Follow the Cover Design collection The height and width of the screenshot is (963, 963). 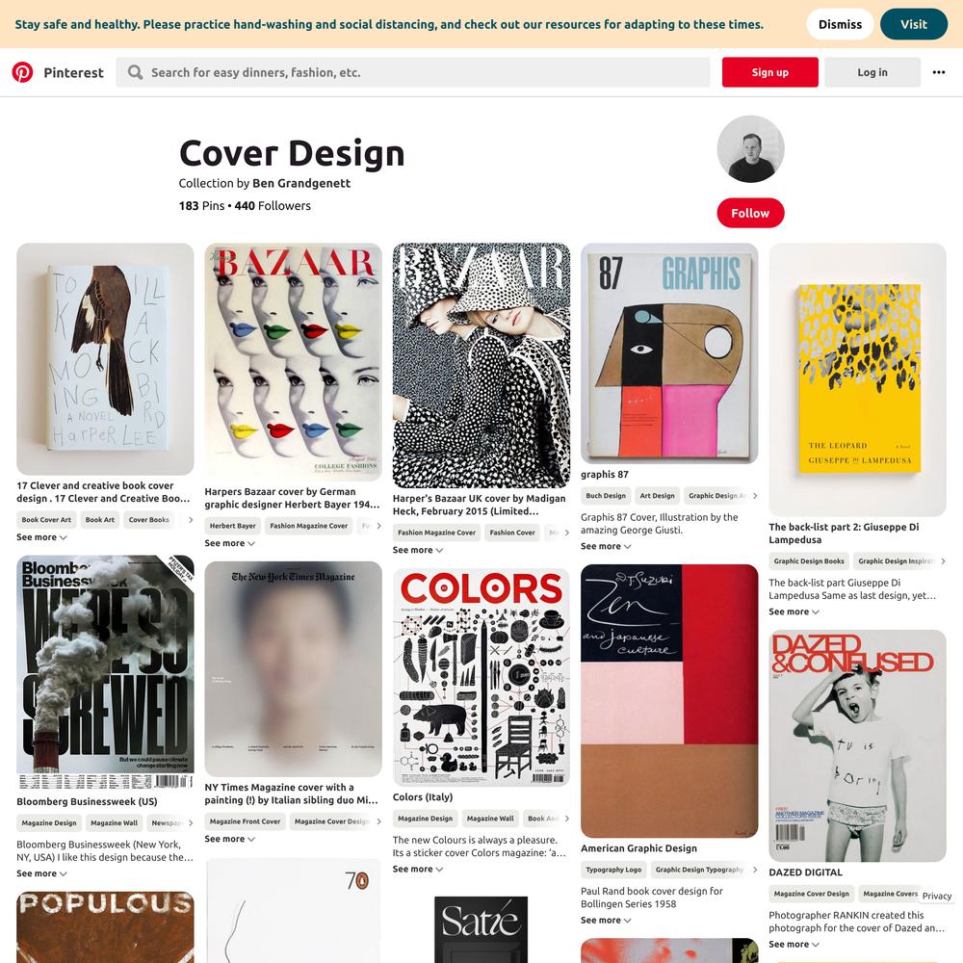(750, 213)
